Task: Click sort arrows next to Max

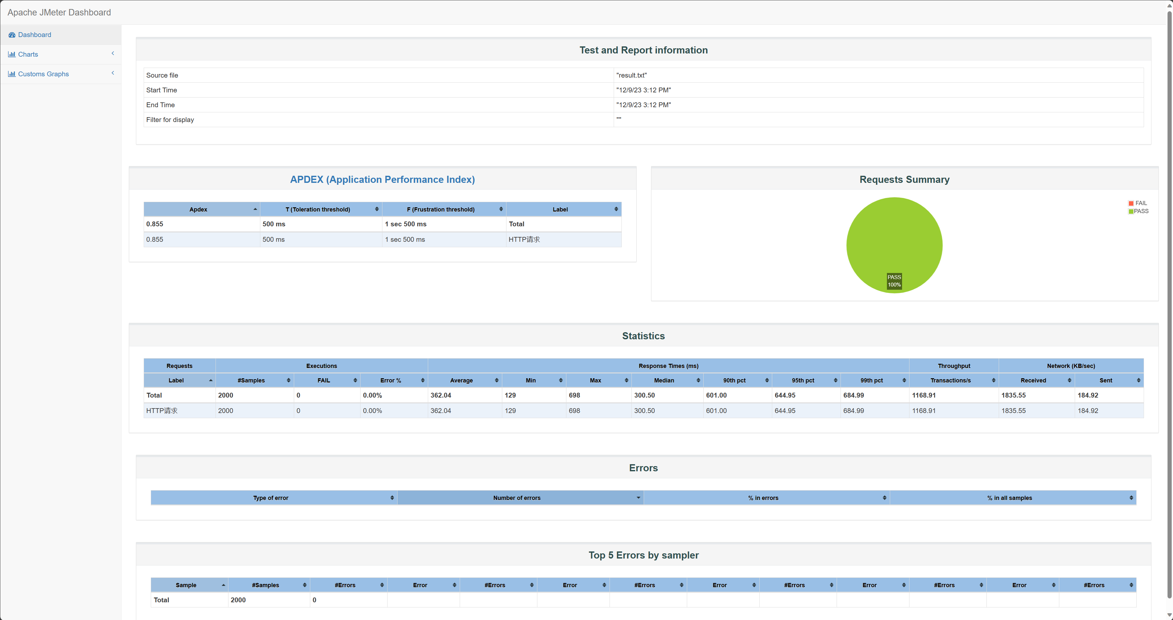Action: pyautogui.click(x=627, y=380)
